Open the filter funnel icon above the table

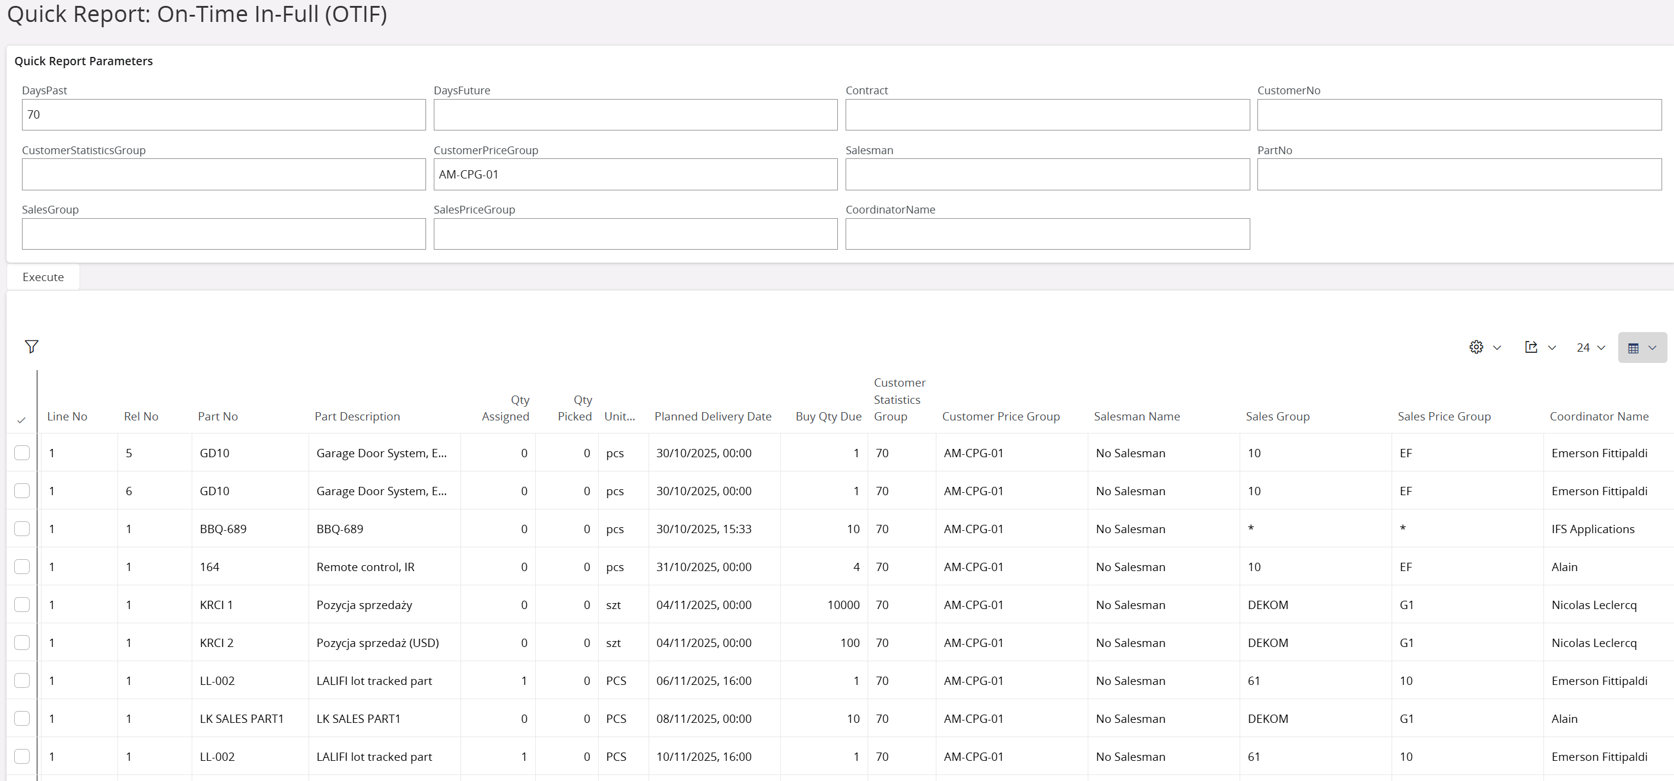pyautogui.click(x=31, y=346)
